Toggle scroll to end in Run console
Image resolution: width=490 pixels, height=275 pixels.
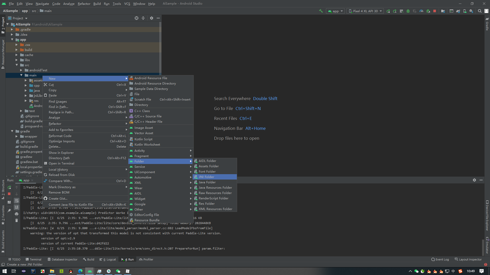[17, 207]
